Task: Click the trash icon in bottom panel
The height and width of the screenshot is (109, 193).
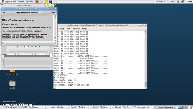Action: tap(191, 107)
